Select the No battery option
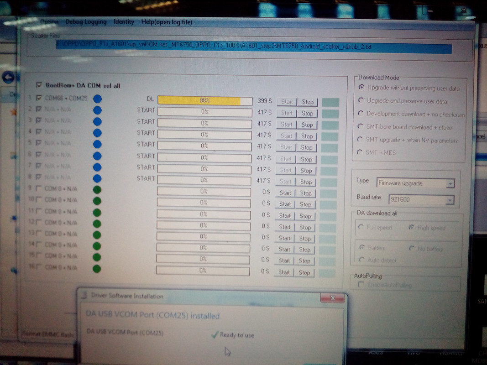This screenshot has height=365, width=487. [x=412, y=248]
